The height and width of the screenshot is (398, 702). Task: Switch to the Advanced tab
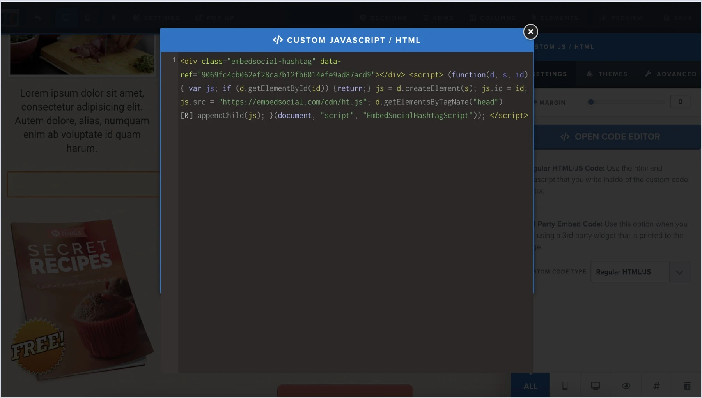(x=670, y=74)
